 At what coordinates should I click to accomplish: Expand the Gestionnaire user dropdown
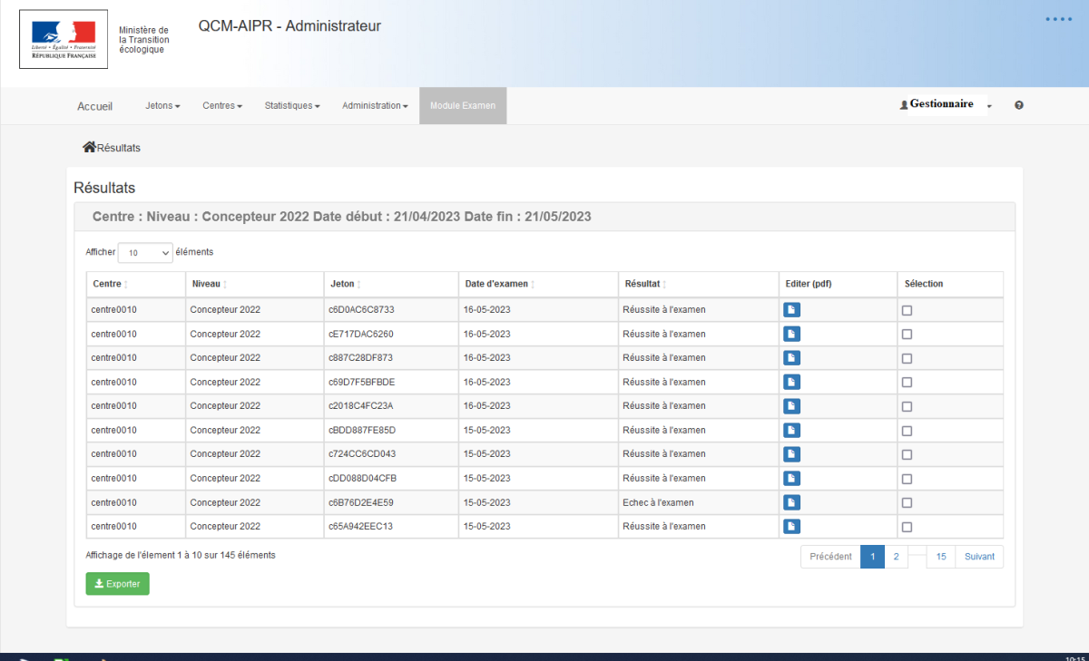pos(946,105)
